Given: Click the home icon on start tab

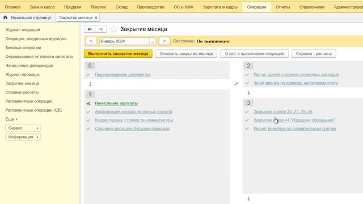Looking at the screenshot, I should tap(5, 18).
